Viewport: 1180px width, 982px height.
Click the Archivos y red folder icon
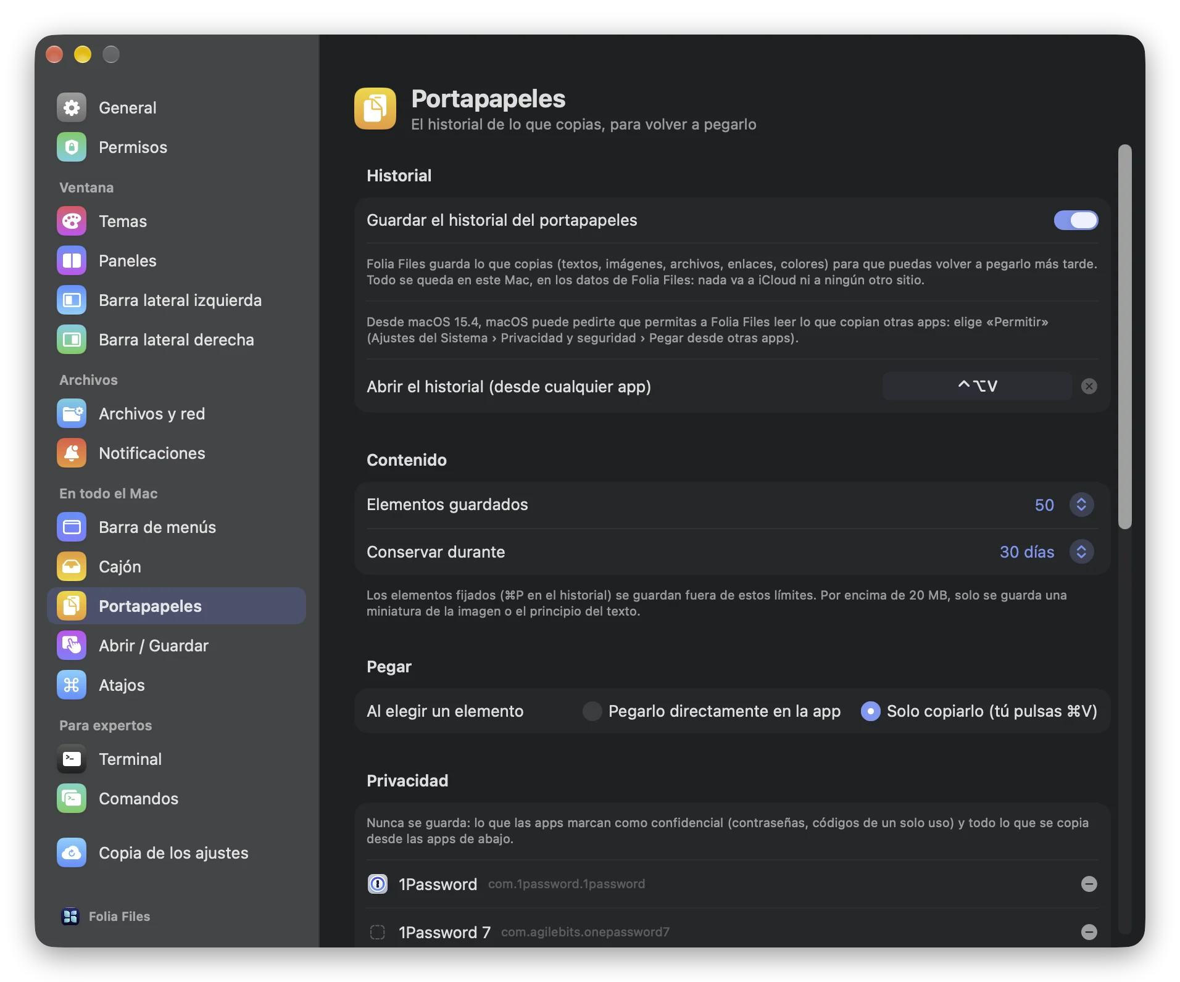coord(72,414)
